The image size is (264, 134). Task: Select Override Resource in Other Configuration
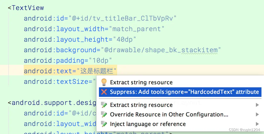pos(180,115)
